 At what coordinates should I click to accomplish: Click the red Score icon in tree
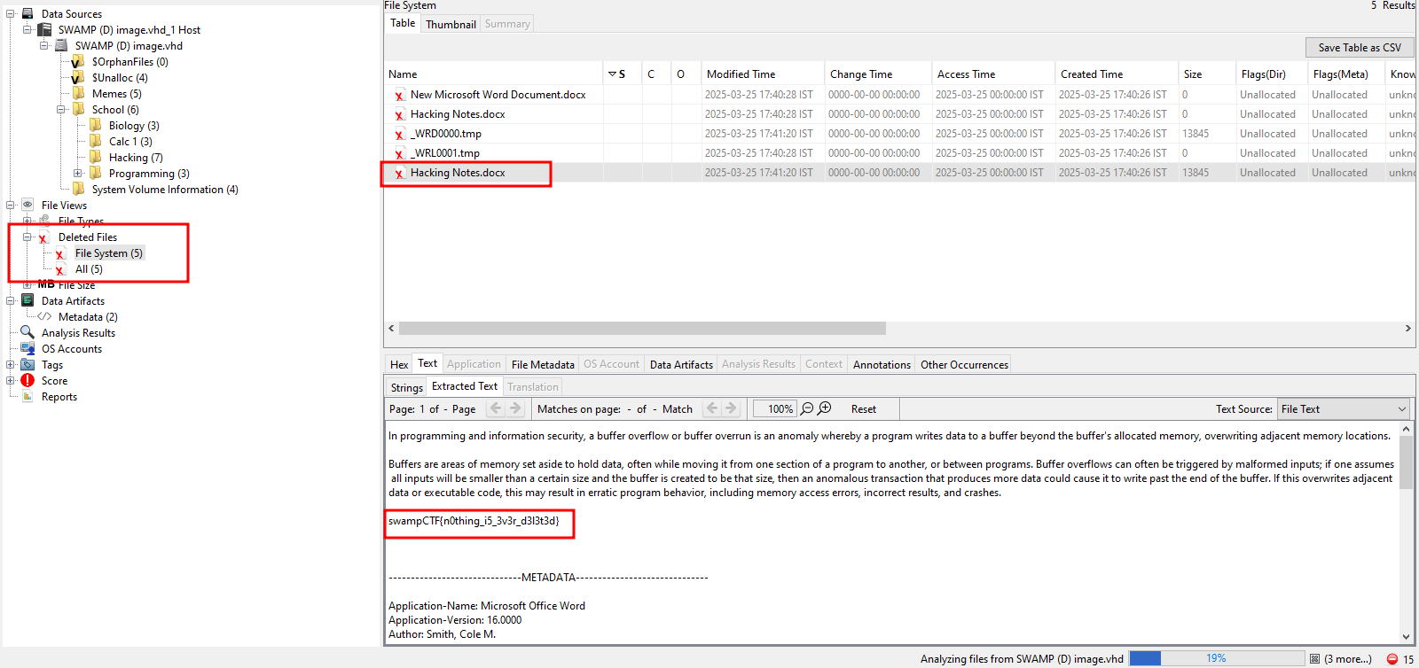coord(27,380)
